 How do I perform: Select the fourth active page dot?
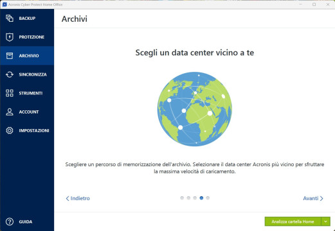201,198
